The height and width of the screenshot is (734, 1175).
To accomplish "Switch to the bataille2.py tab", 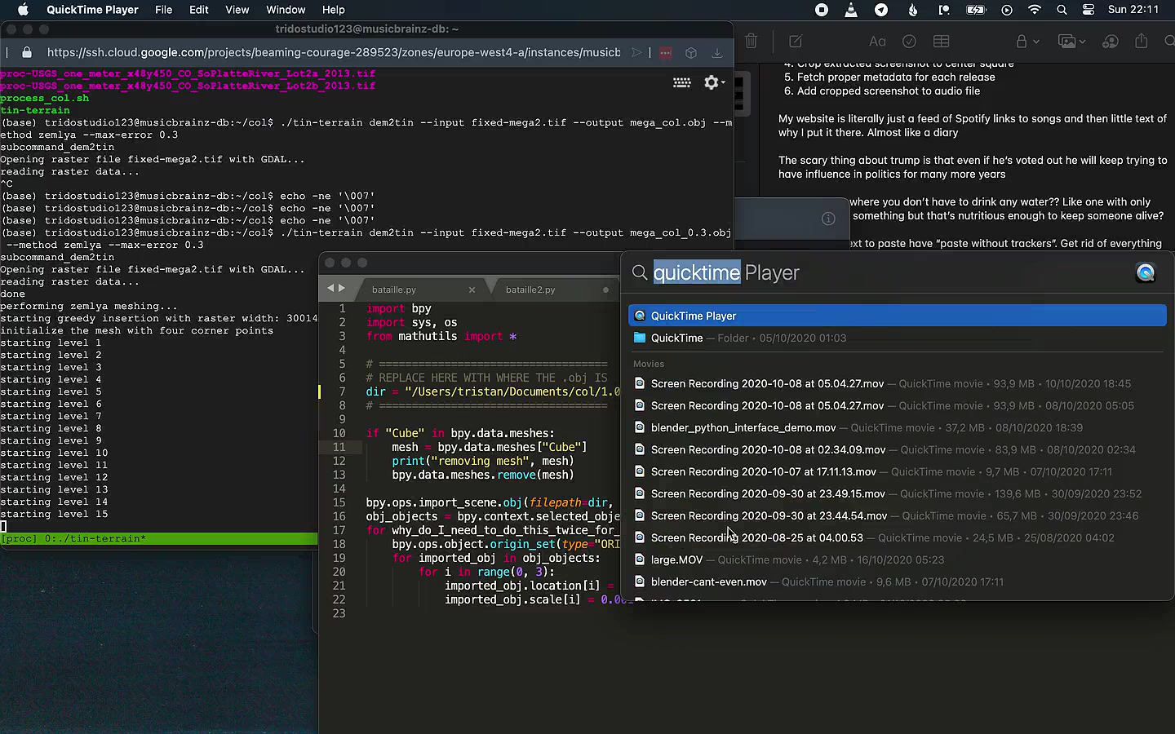I will tap(530, 290).
